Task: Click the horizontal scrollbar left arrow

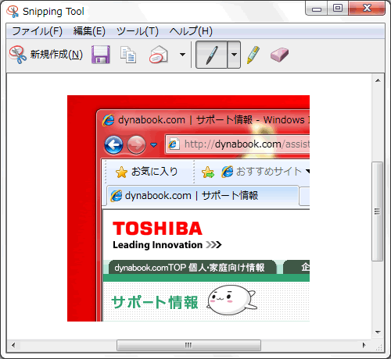Action: tap(13, 345)
